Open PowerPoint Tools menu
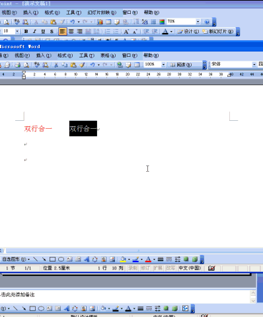 pyautogui.click(x=74, y=13)
